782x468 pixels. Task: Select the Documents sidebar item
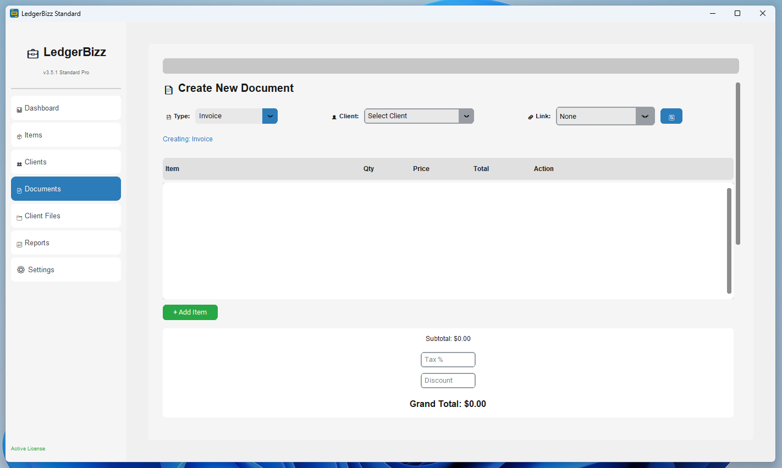pyautogui.click(x=66, y=189)
